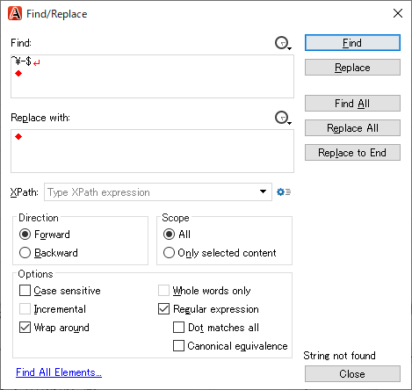412x390 pixels.
Task: Open the Replace with history clock icon
Action: tap(283, 118)
